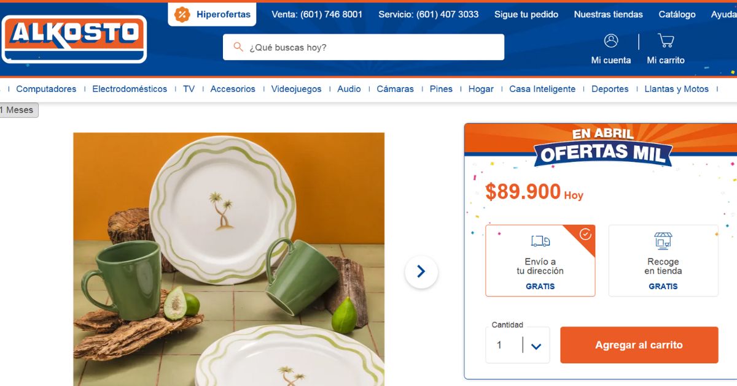Open Nuestras tiendas link

click(609, 14)
